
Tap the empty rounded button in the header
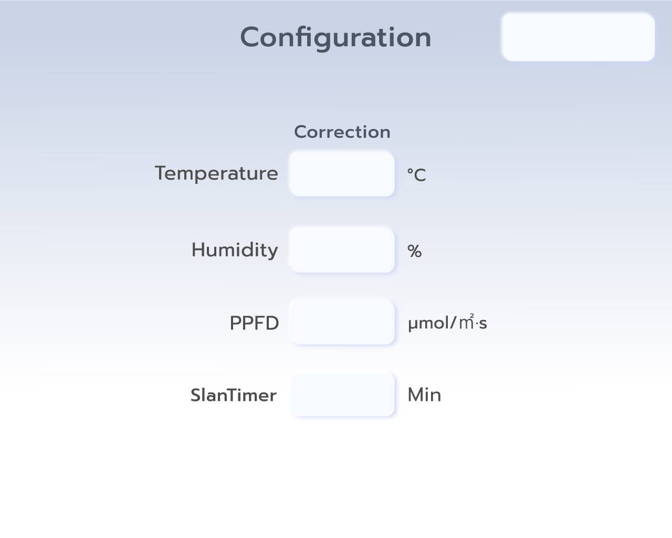click(x=578, y=37)
